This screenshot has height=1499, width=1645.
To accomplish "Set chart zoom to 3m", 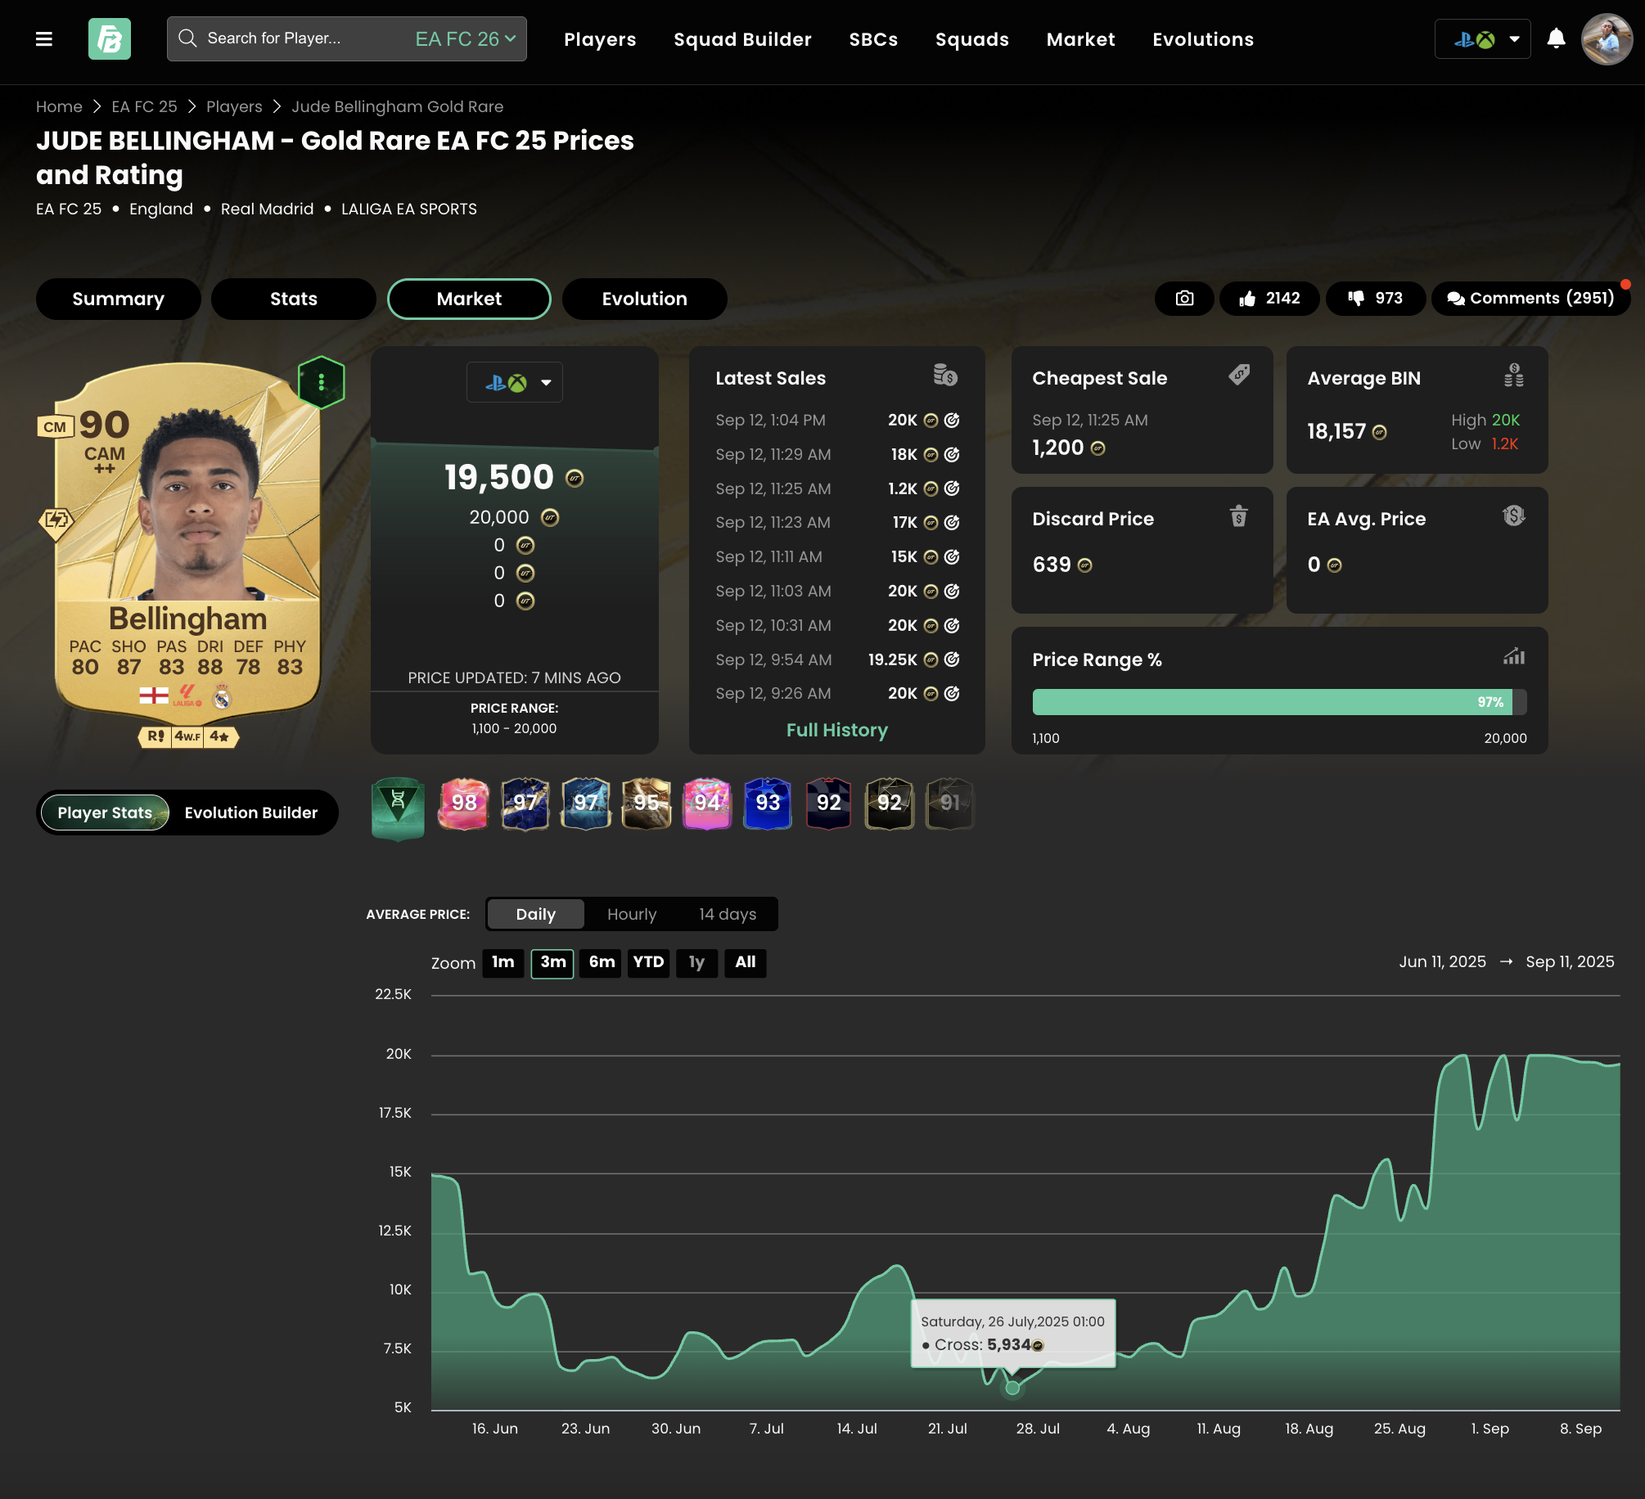I will point(553,962).
